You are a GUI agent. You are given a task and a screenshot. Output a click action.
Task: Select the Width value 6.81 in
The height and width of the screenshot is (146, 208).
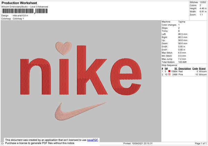(203, 12)
